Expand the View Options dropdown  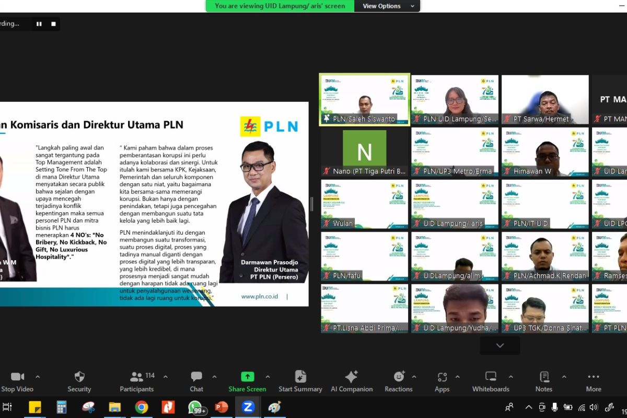pos(387,6)
